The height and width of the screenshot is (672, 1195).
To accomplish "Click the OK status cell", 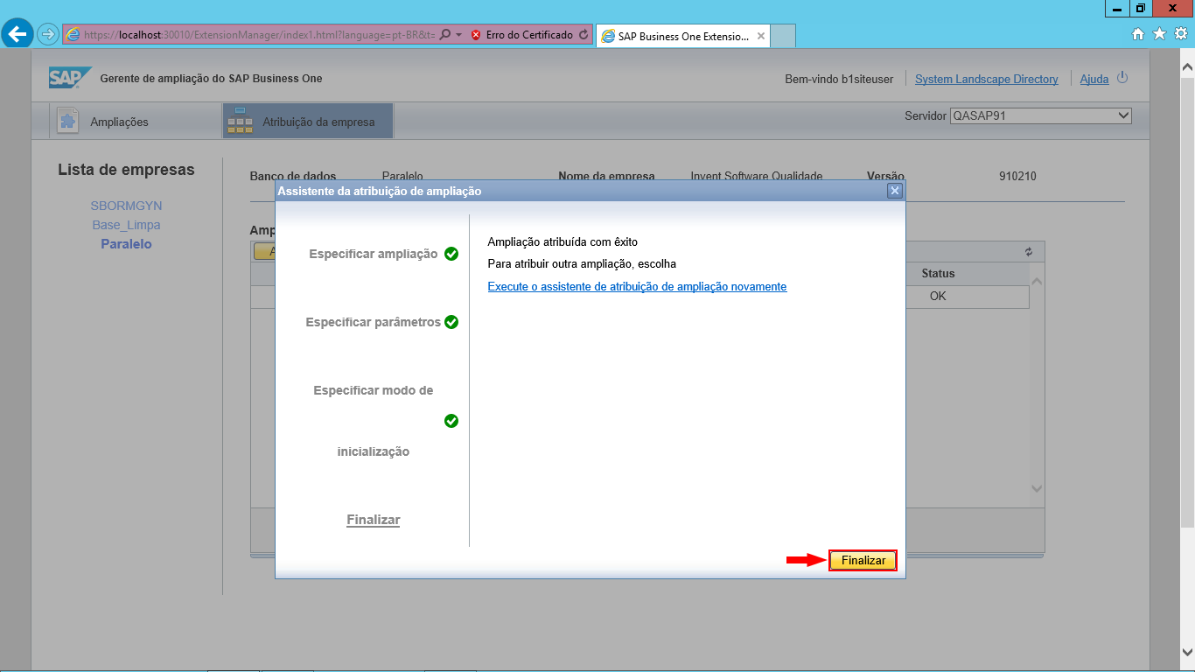I will tap(938, 297).
